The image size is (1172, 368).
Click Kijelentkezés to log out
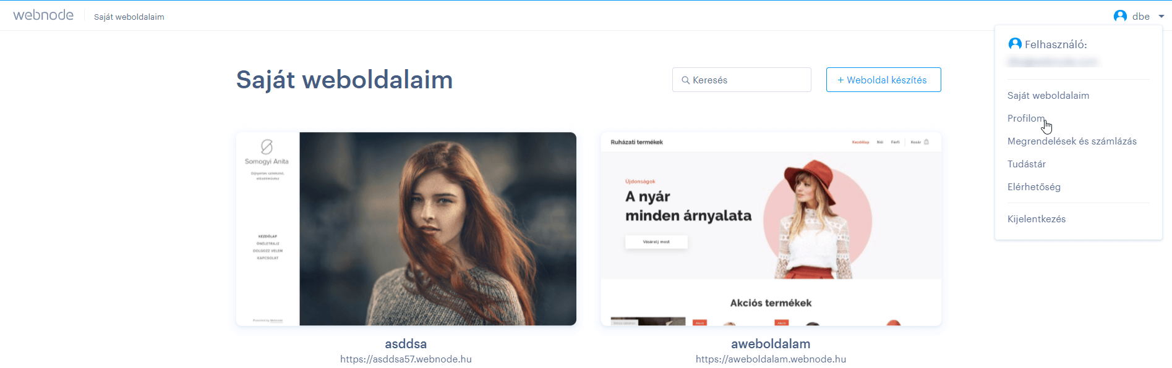tap(1037, 219)
